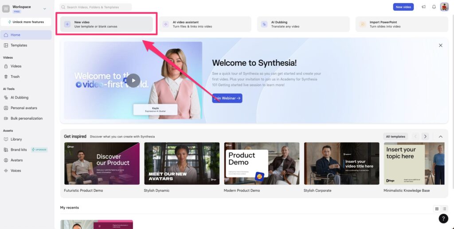Open user profile avatar

444,7
